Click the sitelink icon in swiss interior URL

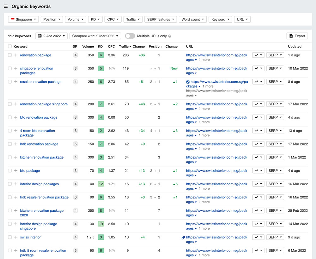click(183, 238)
